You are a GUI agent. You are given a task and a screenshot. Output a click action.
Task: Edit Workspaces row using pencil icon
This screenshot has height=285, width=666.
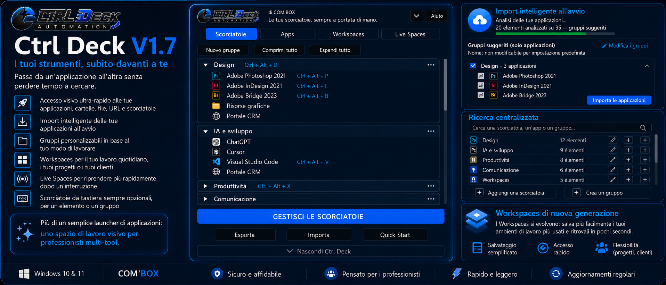tap(613, 179)
